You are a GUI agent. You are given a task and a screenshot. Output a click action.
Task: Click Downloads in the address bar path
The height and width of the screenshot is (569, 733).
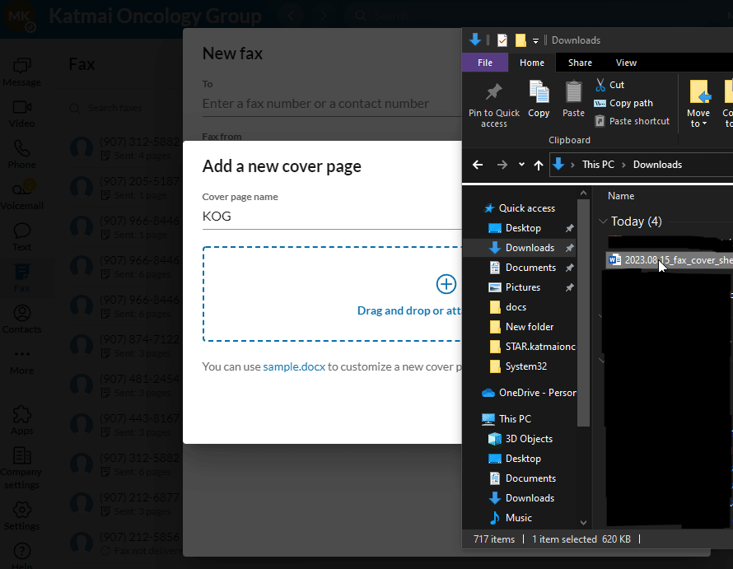tap(657, 165)
